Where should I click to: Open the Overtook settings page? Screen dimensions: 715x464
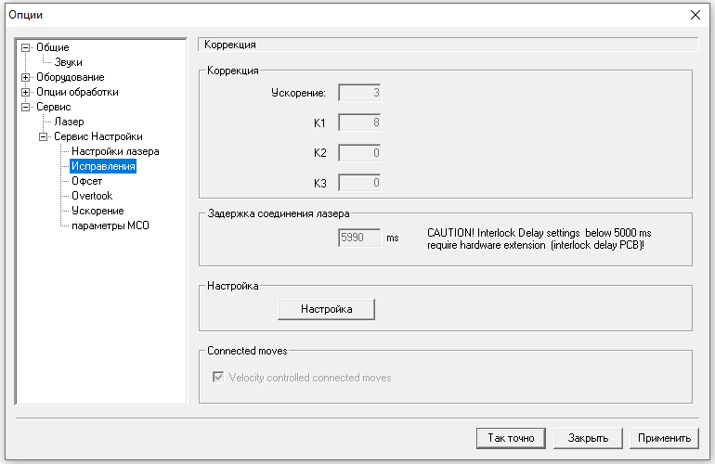91,197
